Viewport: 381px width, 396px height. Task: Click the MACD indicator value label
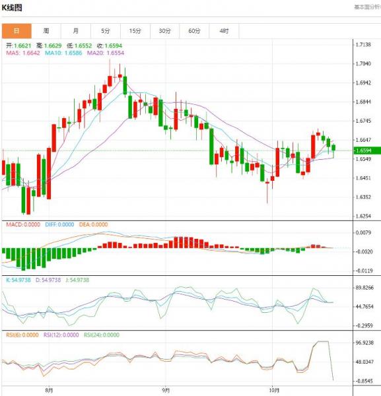[23, 224]
